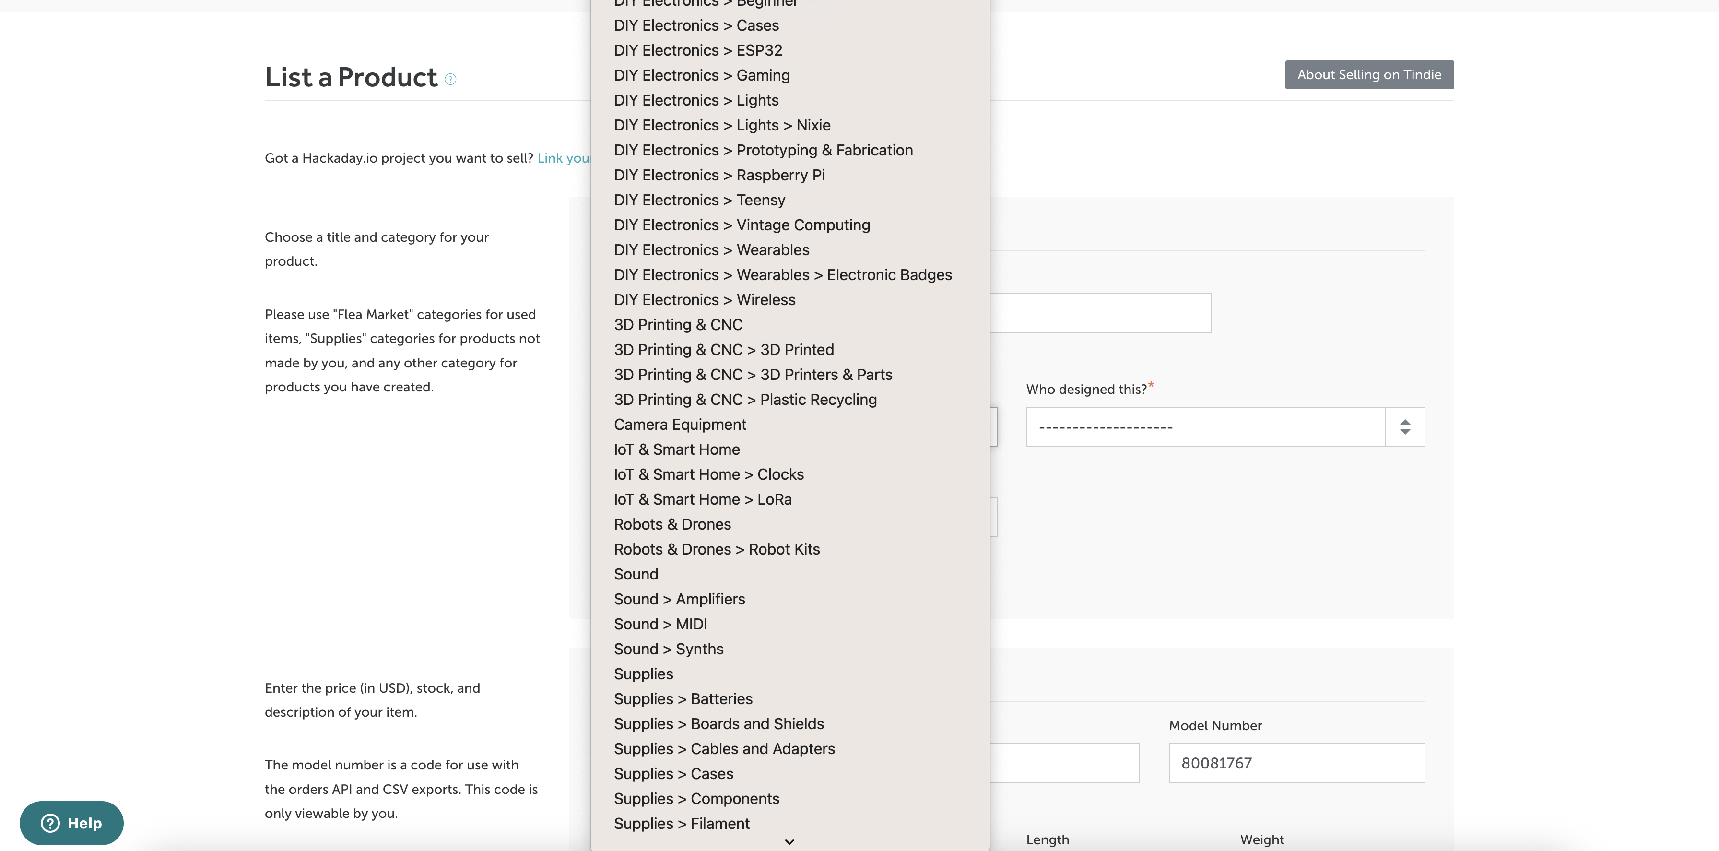Choose "Sound > MIDI" category
1719x851 pixels.
(660, 624)
